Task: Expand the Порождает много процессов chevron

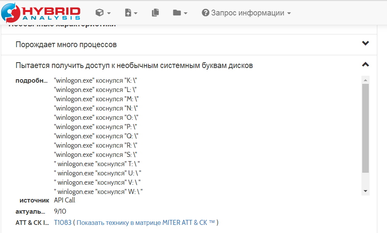Action: pyautogui.click(x=365, y=43)
